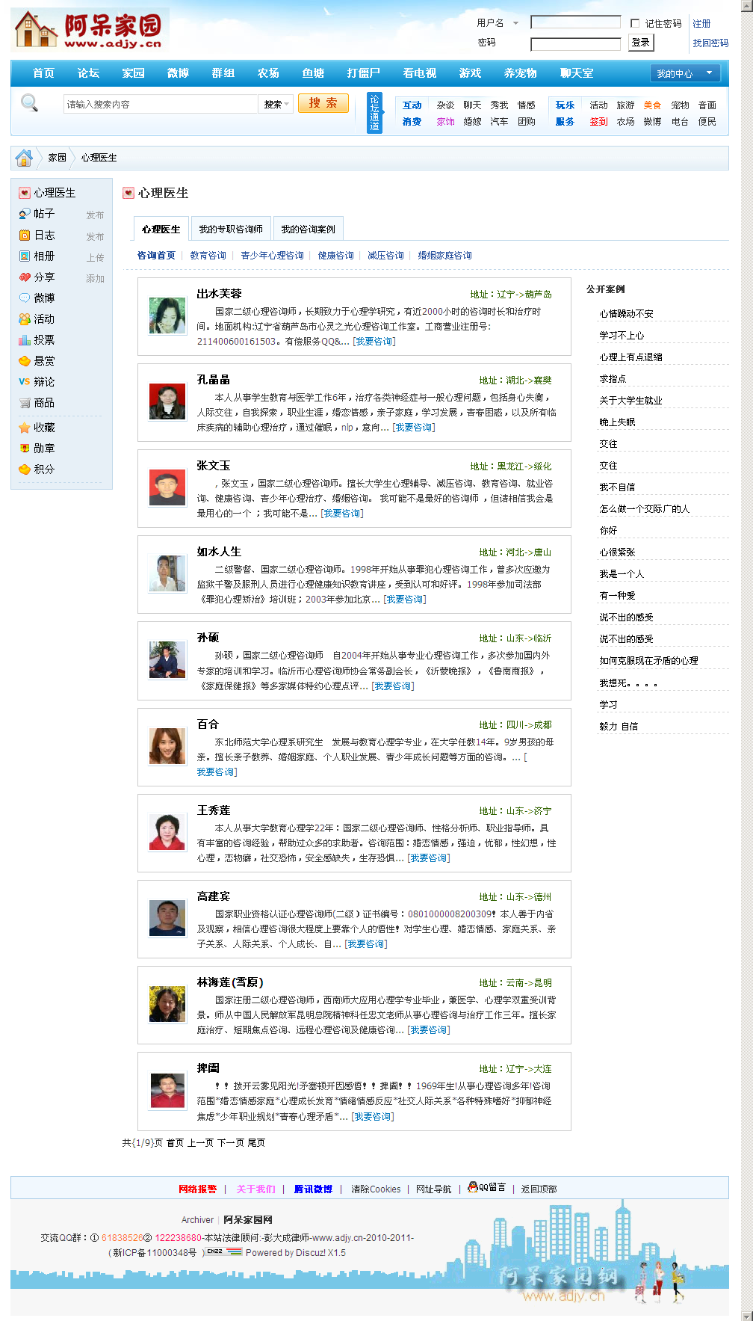Click the heart icon beside 心理医生 heading
The height and width of the screenshot is (1321, 753).
128,193
